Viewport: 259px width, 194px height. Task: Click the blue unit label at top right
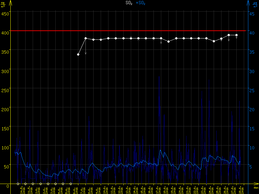click(x=255, y=4)
